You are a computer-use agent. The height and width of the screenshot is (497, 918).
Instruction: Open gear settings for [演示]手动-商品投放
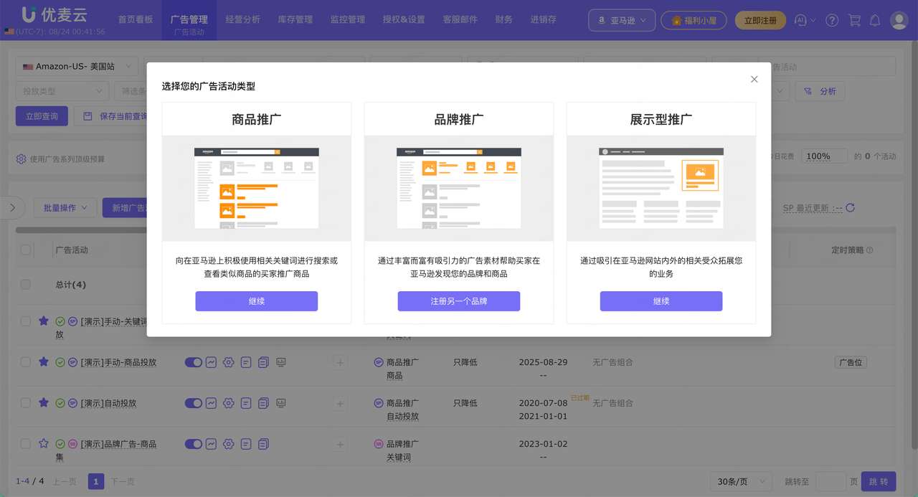coord(228,362)
